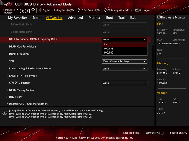Click the Hardware Monitor display icon
Viewport: 189px width, 141px height.
point(159,17)
